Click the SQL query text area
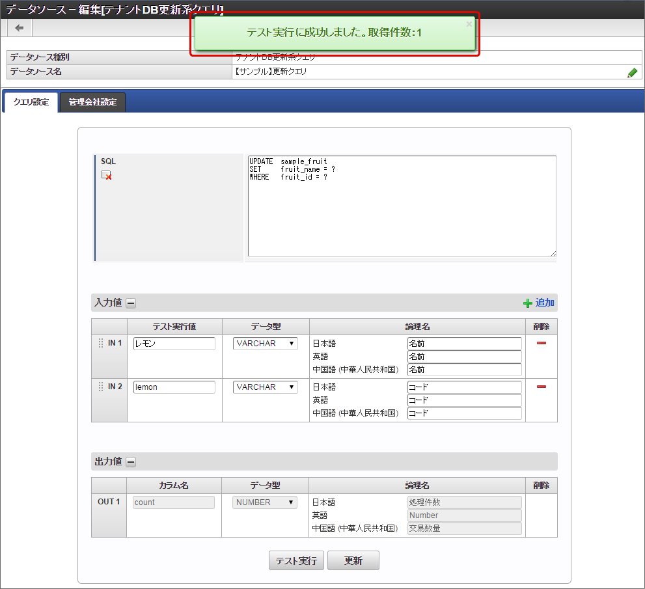The height and width of the screenshot is (589, 645). [x=402, y=206]
